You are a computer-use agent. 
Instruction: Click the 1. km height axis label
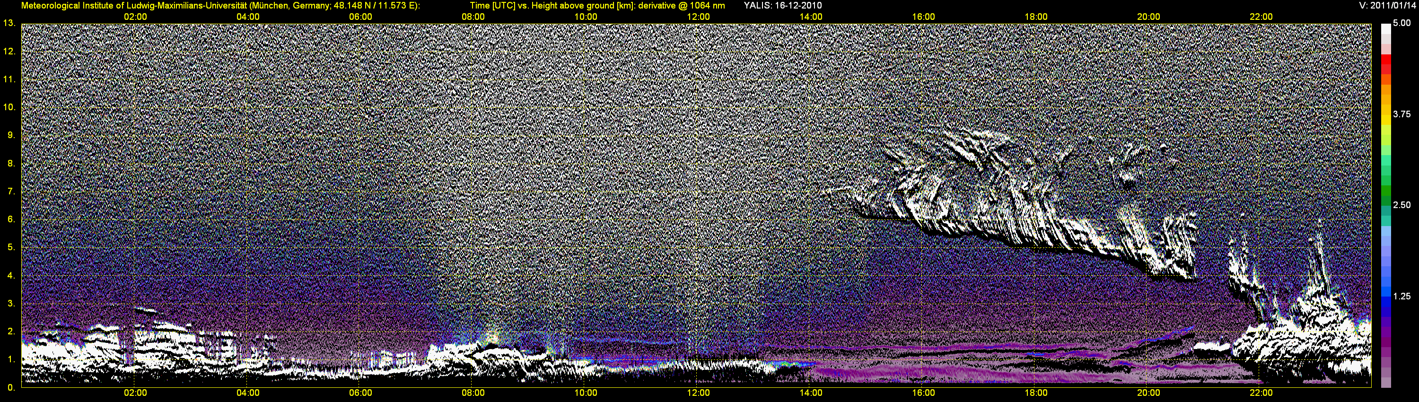click(11, 359)
